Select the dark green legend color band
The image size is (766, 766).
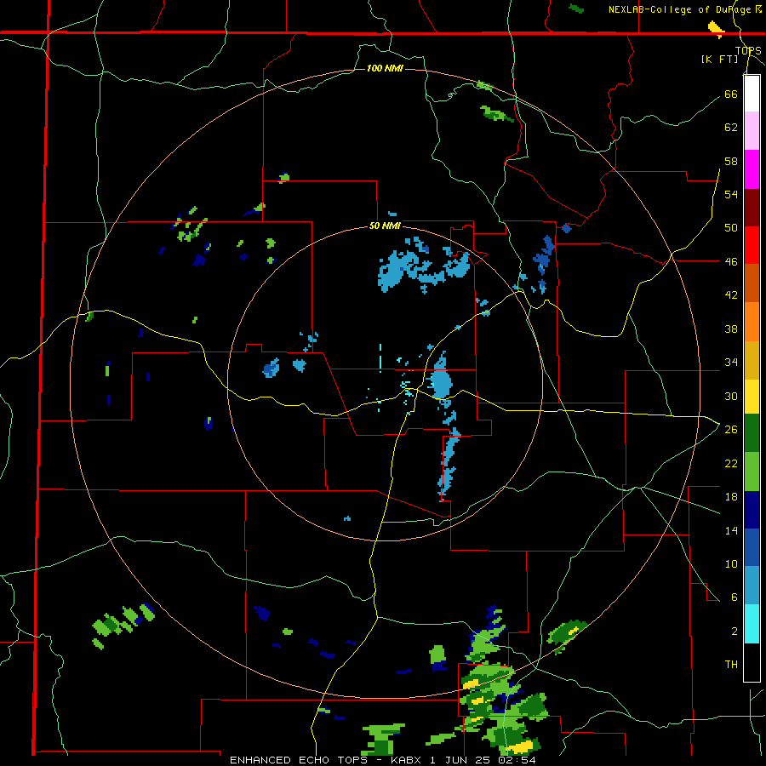752,433
